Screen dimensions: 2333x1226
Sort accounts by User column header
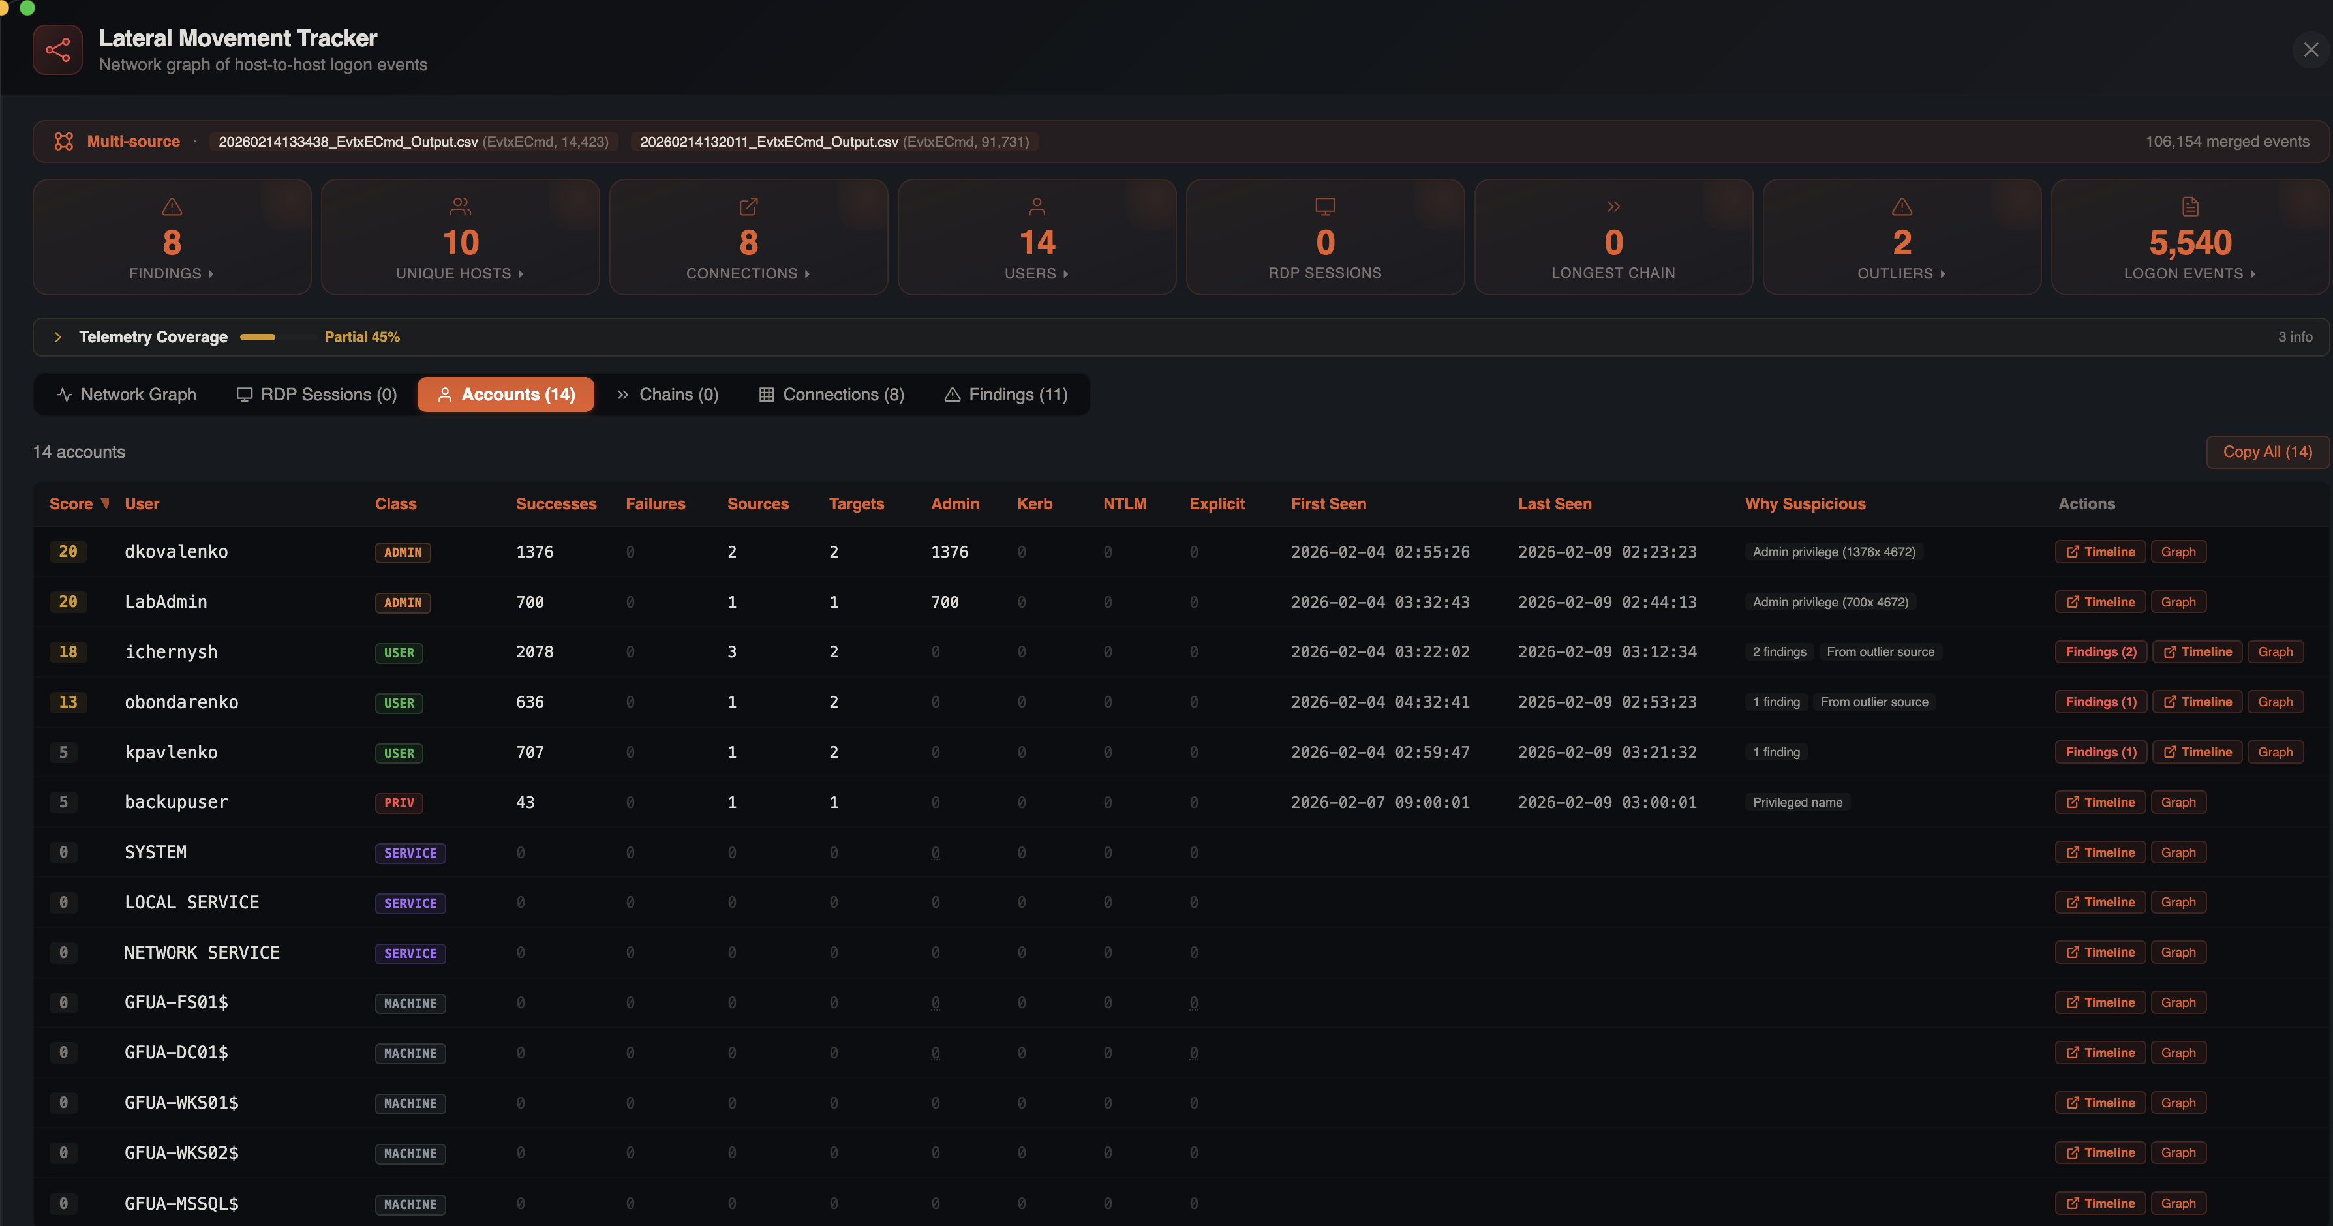tap(142, 504)
